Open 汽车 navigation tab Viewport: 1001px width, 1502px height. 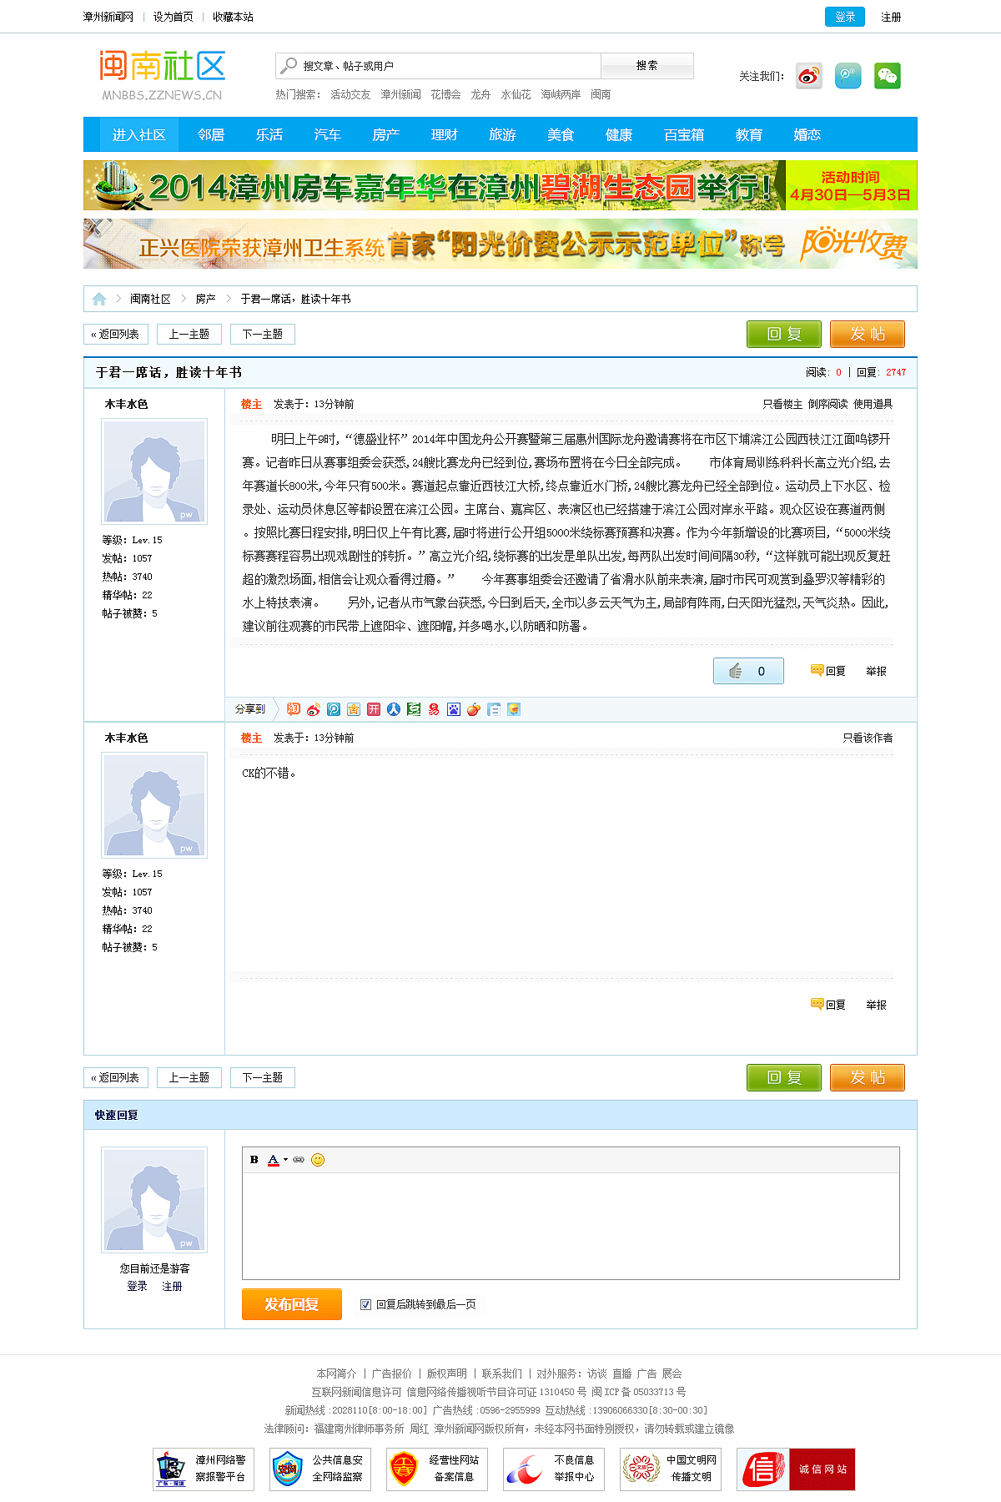328,134
